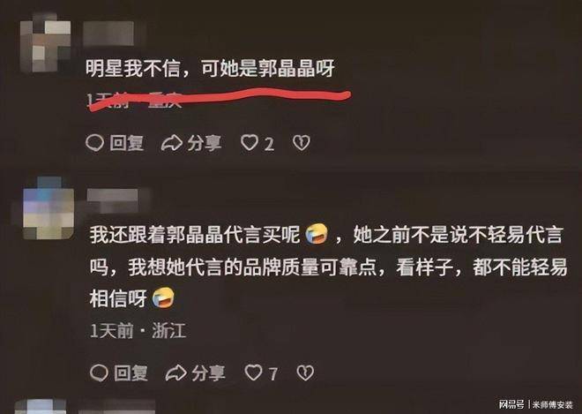582x414 pixels.
Task: Click broken heart icon on second comment
Action: click(305, 373)
